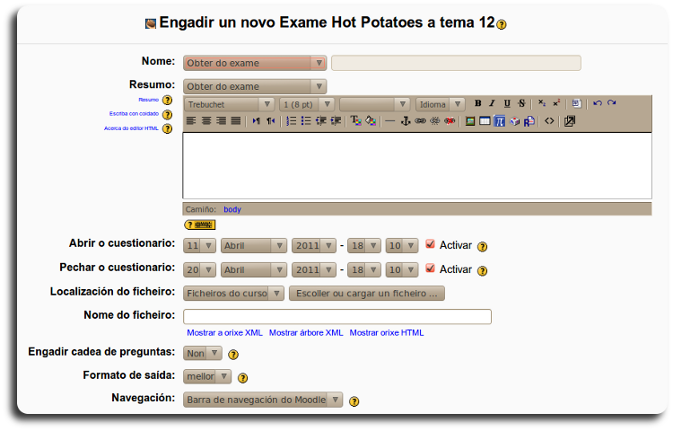The width and height of the screenshot is (673, 431).
Task: Decrease indent in editor
Action: click(321, 121)
